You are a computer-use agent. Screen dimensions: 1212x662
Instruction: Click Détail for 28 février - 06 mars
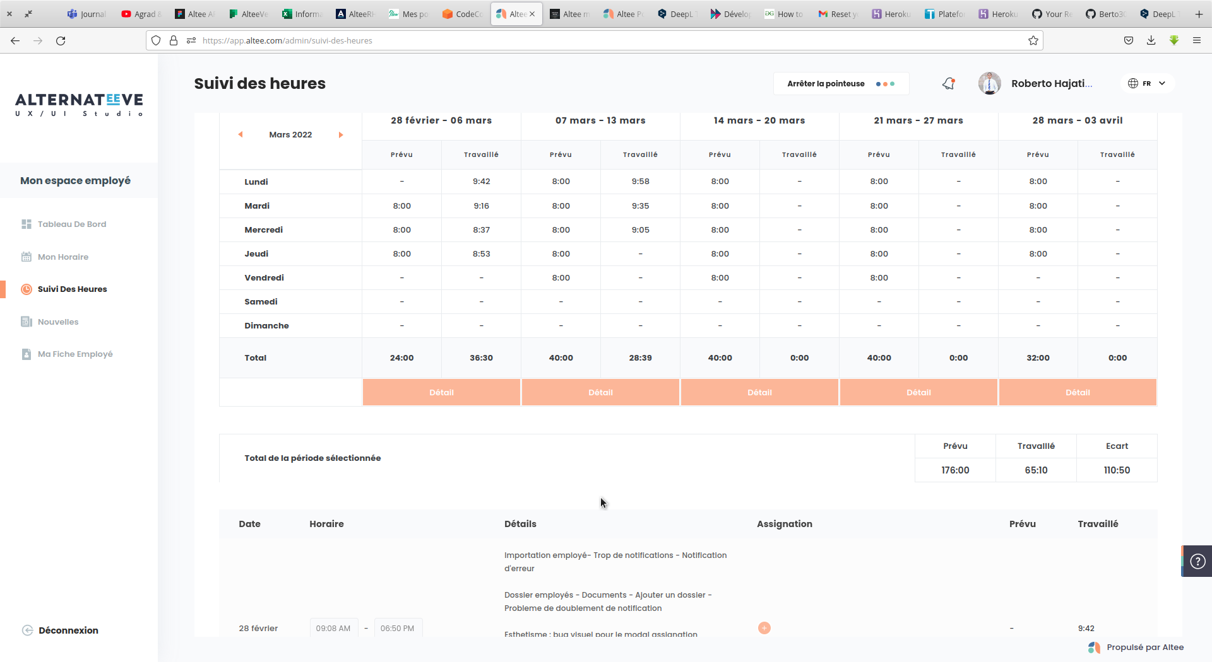tap(441, 392)
